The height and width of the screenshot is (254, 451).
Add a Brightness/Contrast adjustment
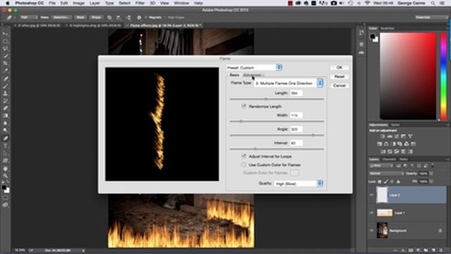[x=383, y=136]
